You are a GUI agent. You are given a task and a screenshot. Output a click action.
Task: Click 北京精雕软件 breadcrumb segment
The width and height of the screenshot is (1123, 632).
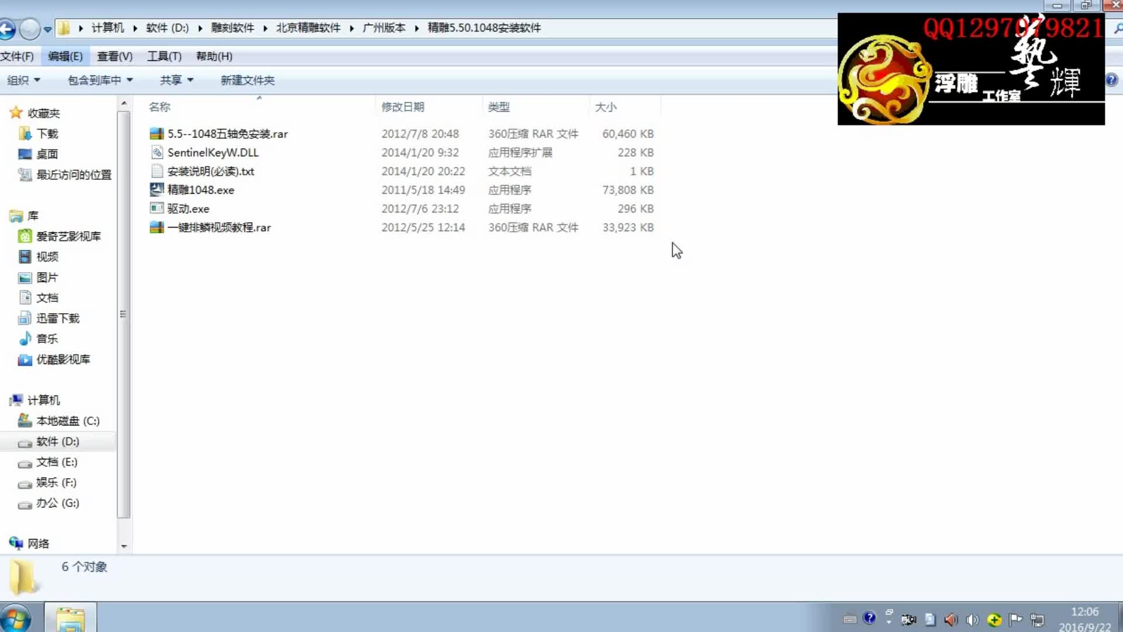308,28
